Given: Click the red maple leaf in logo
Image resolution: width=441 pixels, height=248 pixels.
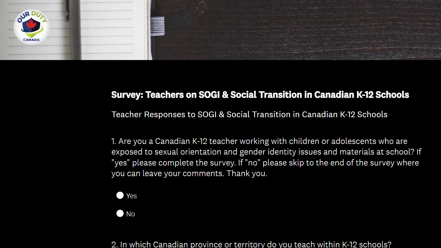Looking at the screenshot, I should (x=31, y=25).
